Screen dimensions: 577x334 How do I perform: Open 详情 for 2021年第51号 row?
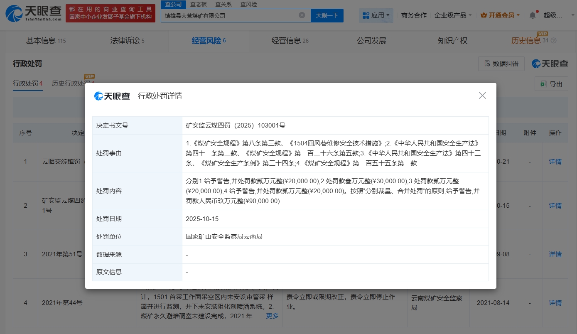555,254
